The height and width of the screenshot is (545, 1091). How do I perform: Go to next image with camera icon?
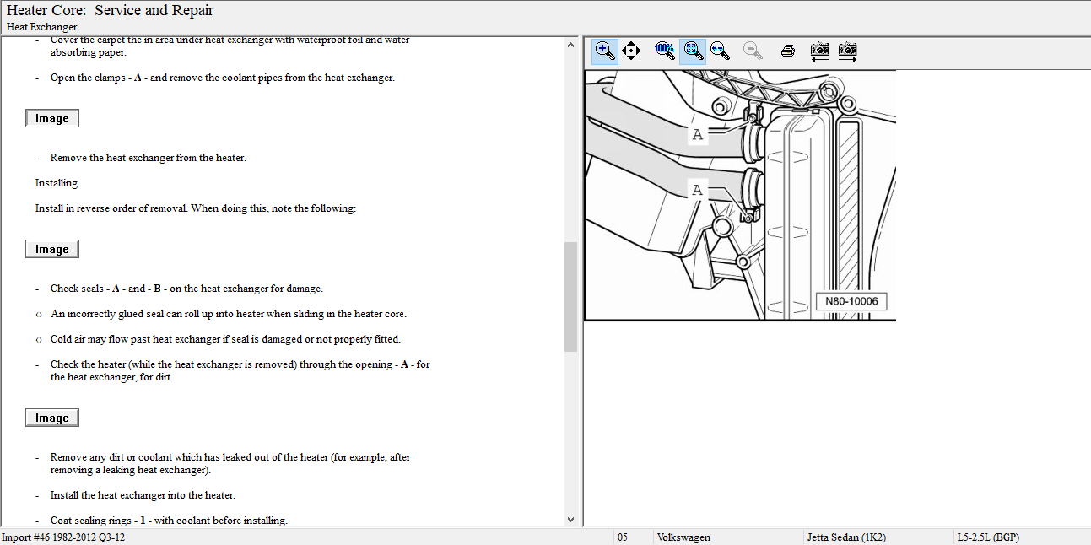coord(847,51)
